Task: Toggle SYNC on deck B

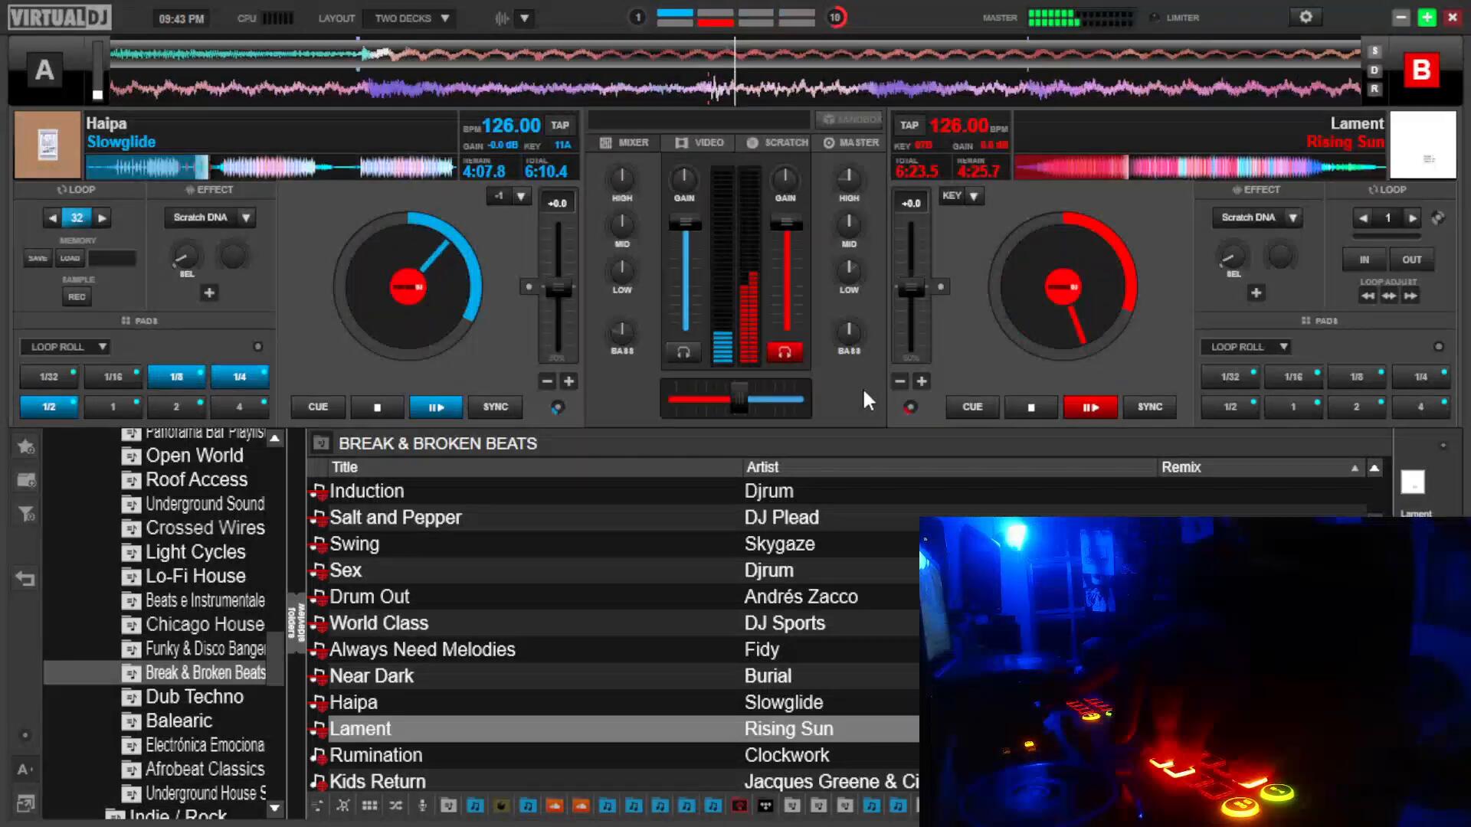Action: tap(1149, 407)
